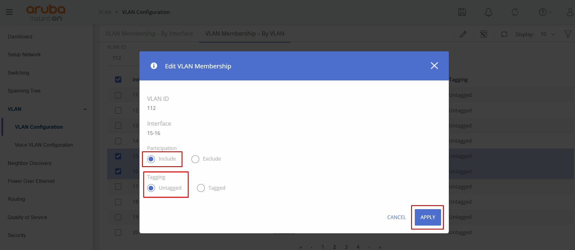Click the table refresh icon
575x250 pixels.
[504, 34]
